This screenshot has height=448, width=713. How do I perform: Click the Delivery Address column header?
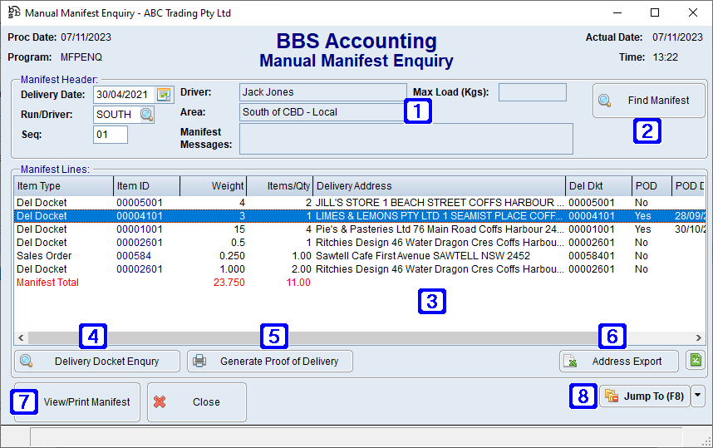click(438, 186)
